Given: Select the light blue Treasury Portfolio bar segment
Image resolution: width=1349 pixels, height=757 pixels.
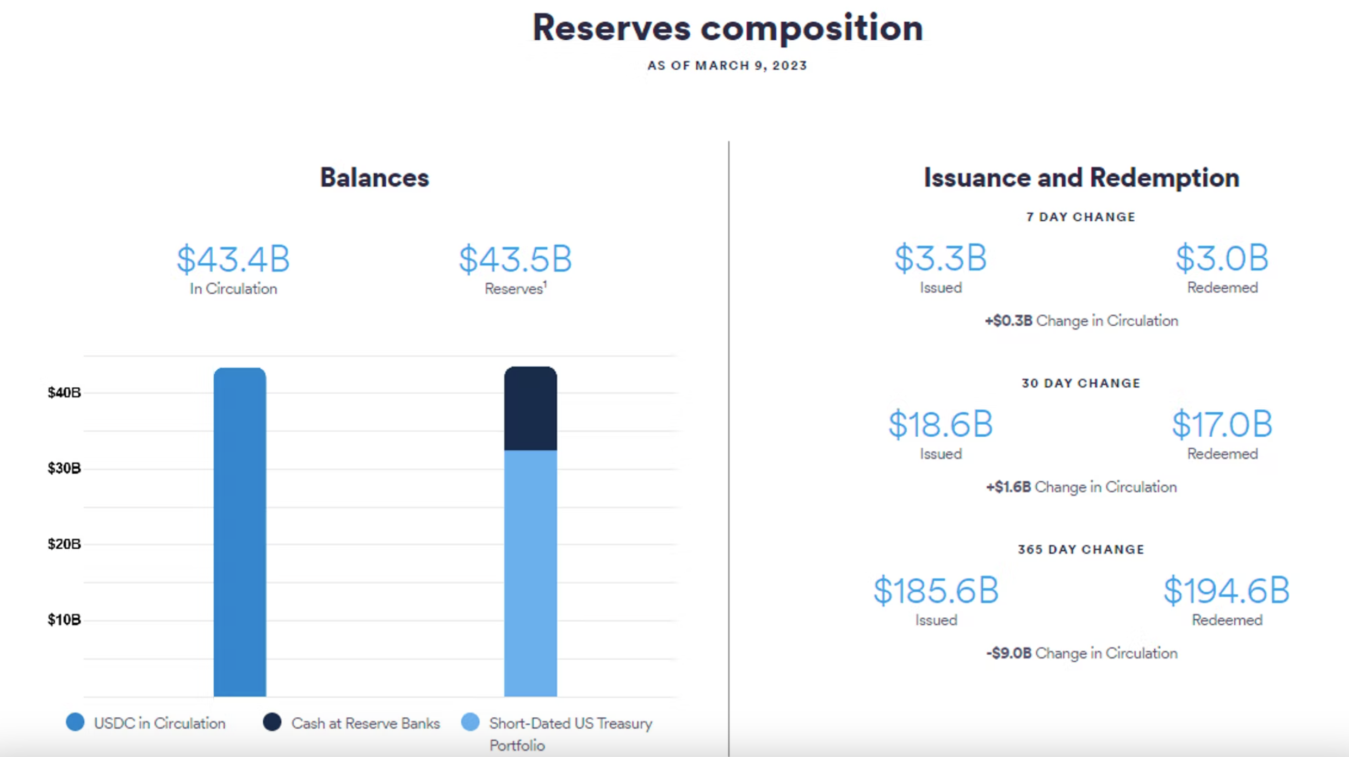Looking at the screenshot, I should [x=530, y=573].
